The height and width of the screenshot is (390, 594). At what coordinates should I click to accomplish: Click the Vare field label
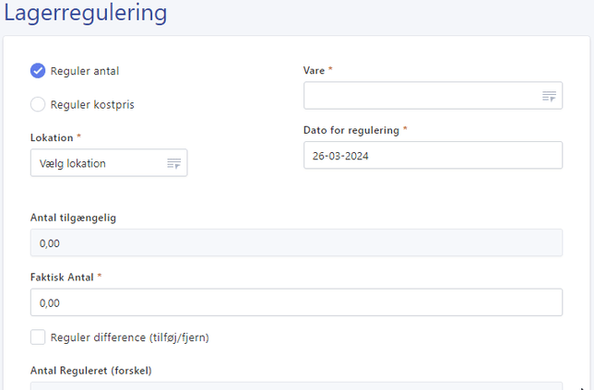pyautogui.click(x=314, y=70)
